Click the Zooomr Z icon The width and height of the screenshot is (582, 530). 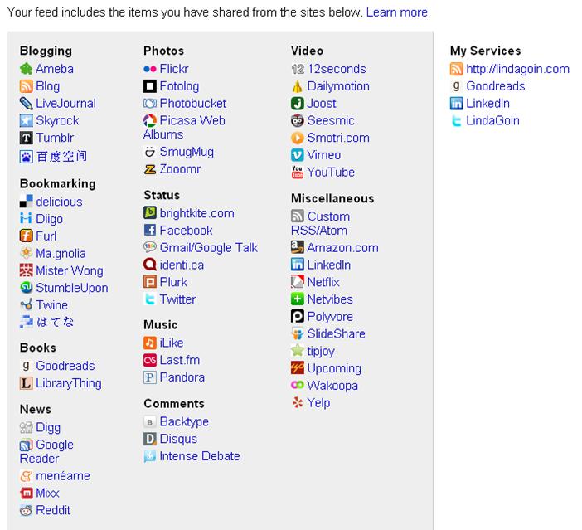tap(149, 169)
